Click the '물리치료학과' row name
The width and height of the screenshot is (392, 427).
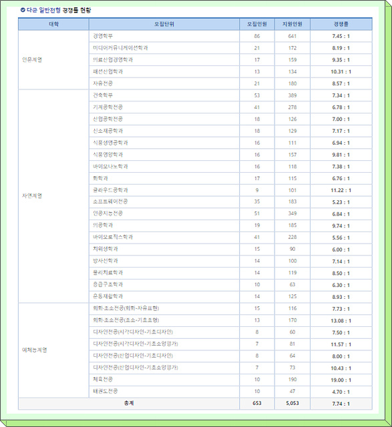coord(108,273)
